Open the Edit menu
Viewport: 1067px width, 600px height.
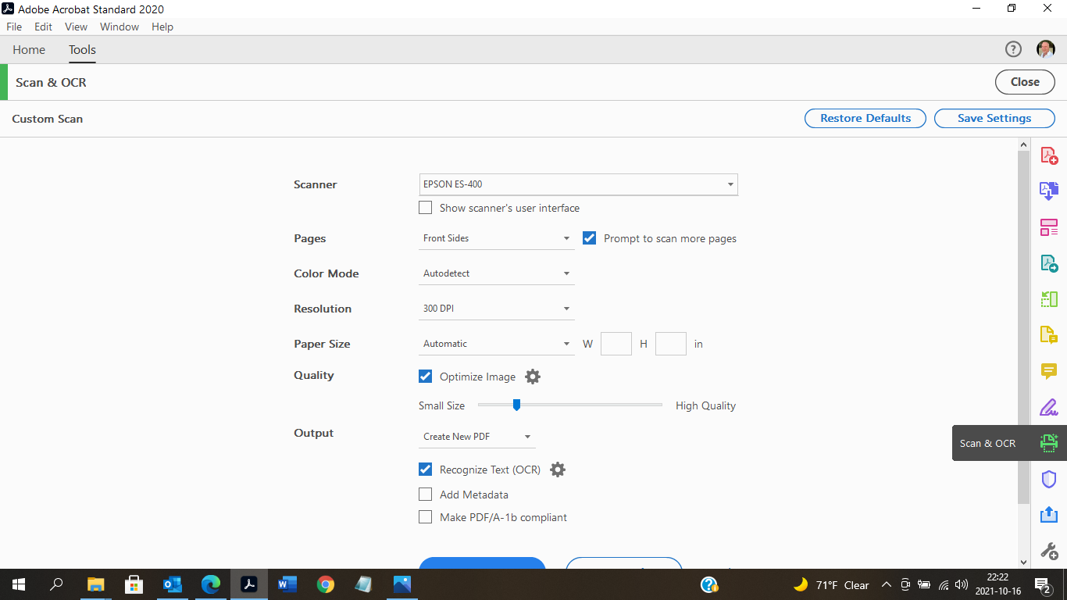click(x=43, y=27)
